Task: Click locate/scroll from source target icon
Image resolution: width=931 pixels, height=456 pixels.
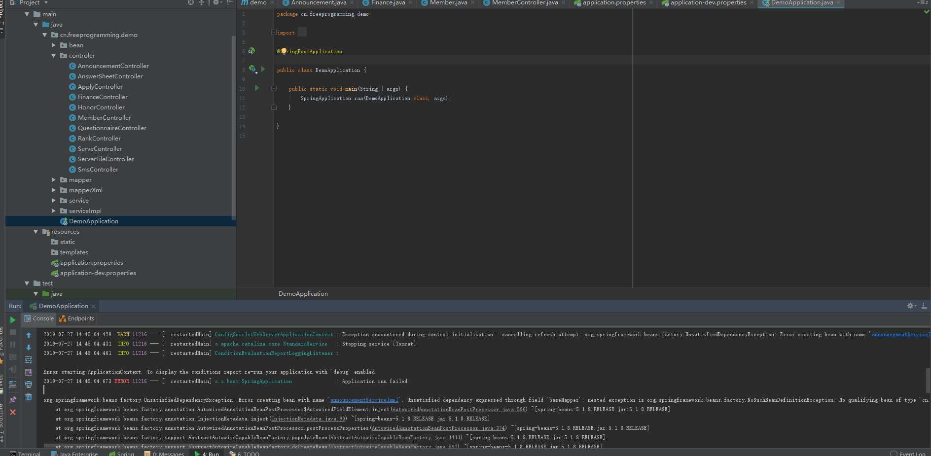Action: 191,2
